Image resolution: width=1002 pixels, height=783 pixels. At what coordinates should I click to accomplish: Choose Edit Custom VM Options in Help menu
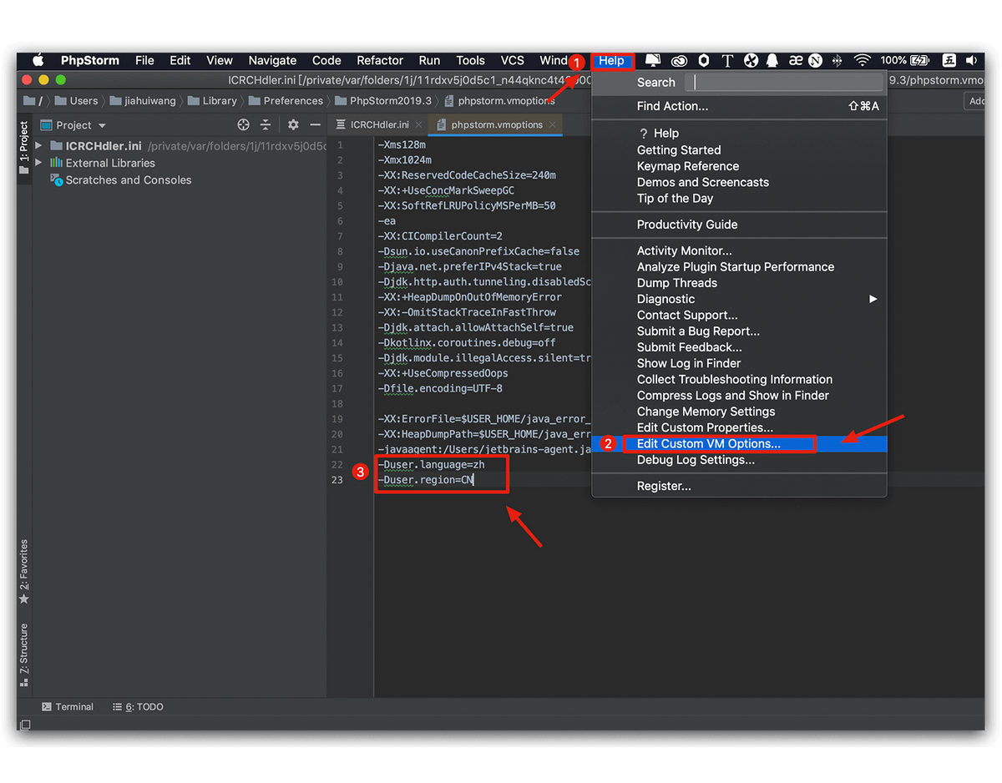pyautogui.click(x=739, y=444)
